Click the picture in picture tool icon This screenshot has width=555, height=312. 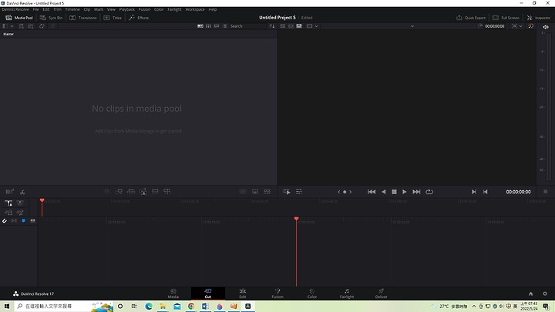[255, 191]
